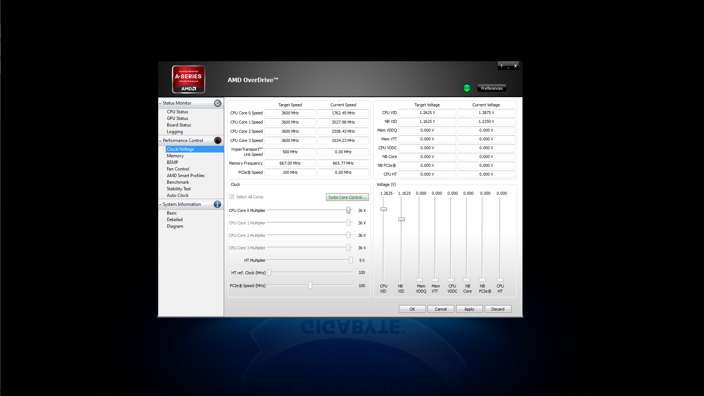
Task: Collapse the System Information section
Action: pyautogui.click(x=160, y=205)
